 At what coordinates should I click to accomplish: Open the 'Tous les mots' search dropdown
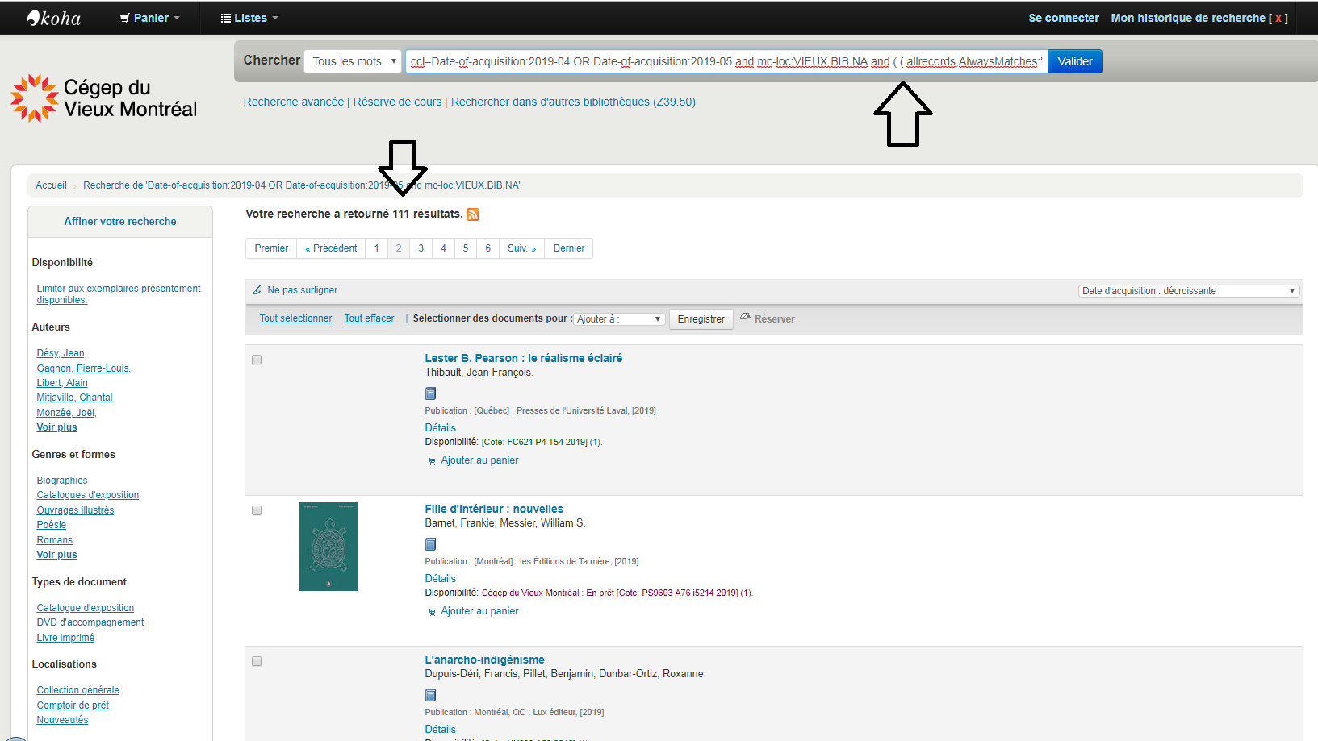pyautogui.click(x=353, y=61)
